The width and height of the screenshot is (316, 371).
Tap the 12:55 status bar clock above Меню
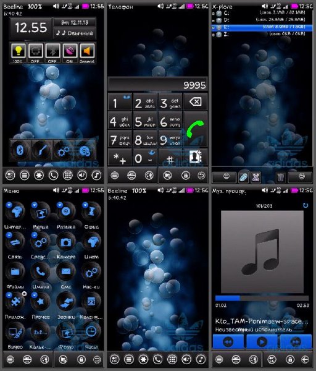tap(97, 190)
